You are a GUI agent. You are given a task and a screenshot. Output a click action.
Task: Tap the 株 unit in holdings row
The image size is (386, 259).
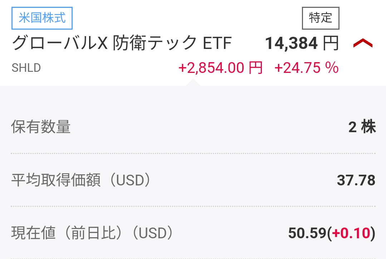click(368, 127)
